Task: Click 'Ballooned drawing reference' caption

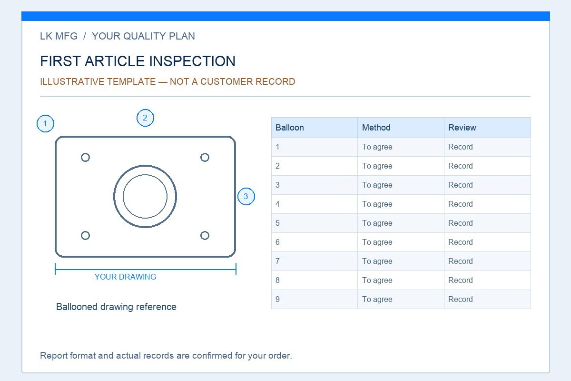Action: click(116, 307)
